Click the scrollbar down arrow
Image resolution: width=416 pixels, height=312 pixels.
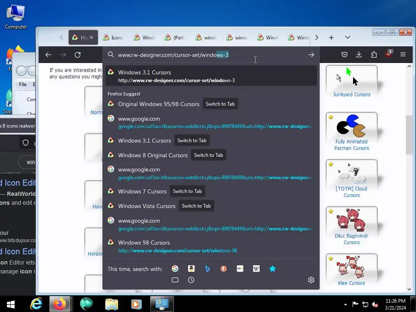point(409,289)
